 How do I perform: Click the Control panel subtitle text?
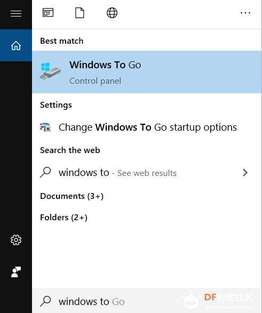[96, 81]
